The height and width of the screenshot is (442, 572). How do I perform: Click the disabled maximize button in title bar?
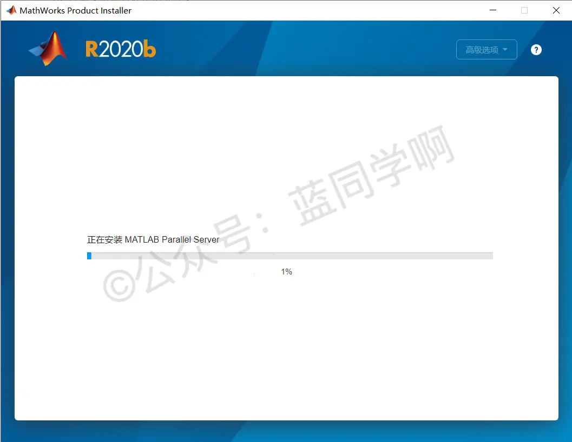524,10
